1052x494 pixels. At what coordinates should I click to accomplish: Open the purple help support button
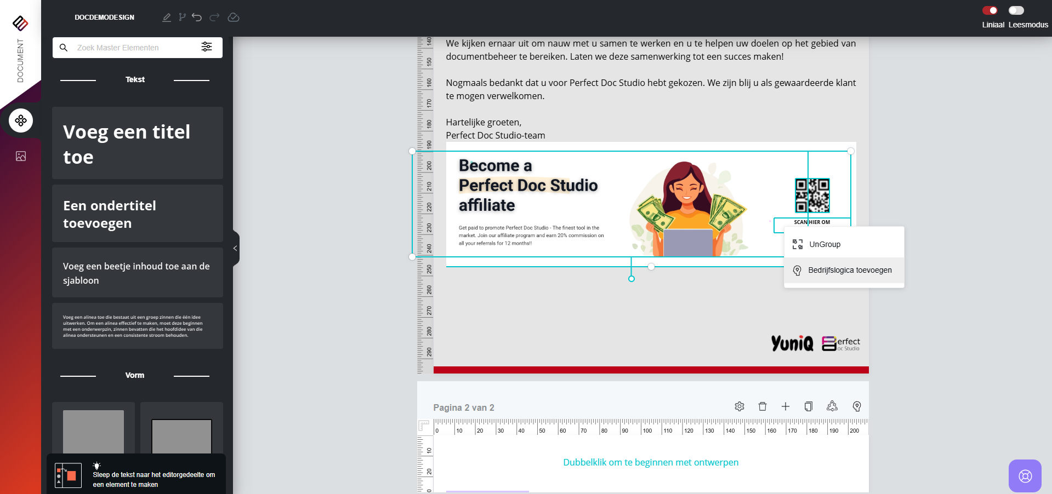1025,476
